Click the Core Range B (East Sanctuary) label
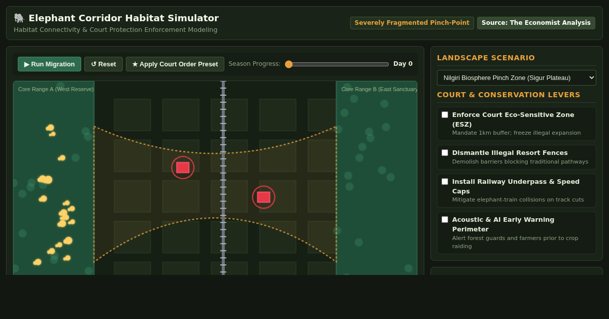609x319 pixels. pyautogui.click(x=380, y=89)
